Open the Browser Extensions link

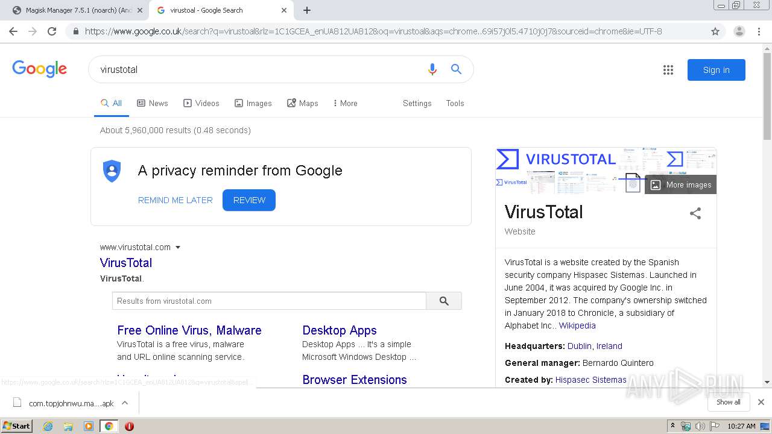coord(355,380)
